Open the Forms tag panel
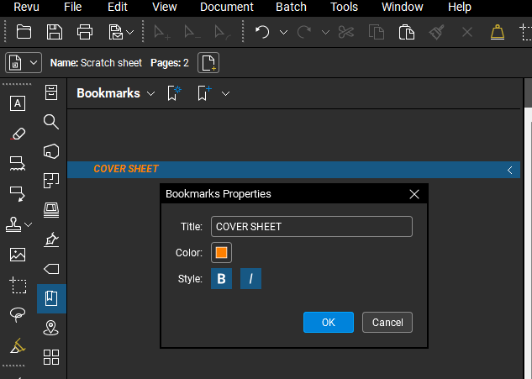Screen dimensions: 532x379 (x=51, y=269)
